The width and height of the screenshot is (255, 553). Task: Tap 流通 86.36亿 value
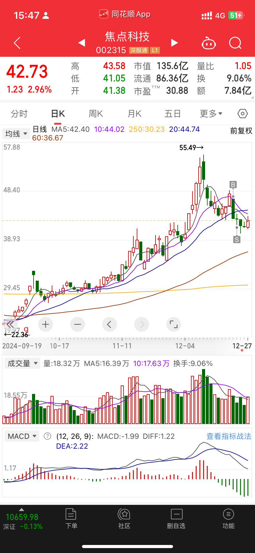coord(172,78)
